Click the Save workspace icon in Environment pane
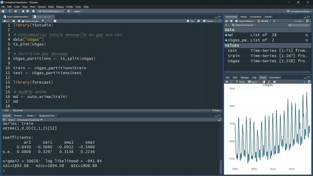This screenshot has height=176, width=313. pos(231,21)
